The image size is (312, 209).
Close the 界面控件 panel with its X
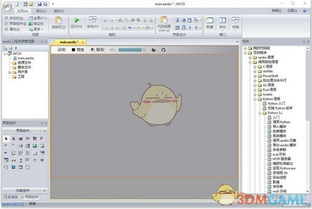[x=46, y=123]
